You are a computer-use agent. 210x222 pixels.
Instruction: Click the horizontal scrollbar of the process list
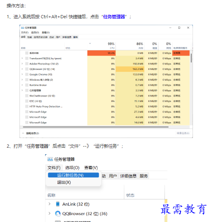95,127
